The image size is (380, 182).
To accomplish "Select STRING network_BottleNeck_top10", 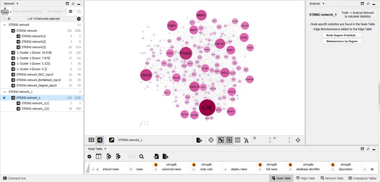I will tap(42, 80).
